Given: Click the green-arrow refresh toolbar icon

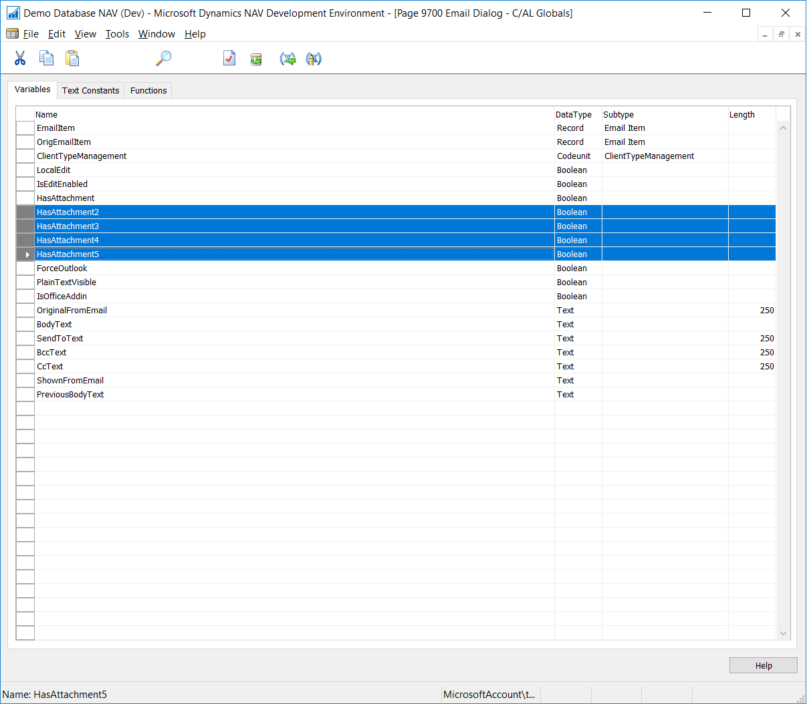Looking at the screenshot, I should tap(256, 59).
